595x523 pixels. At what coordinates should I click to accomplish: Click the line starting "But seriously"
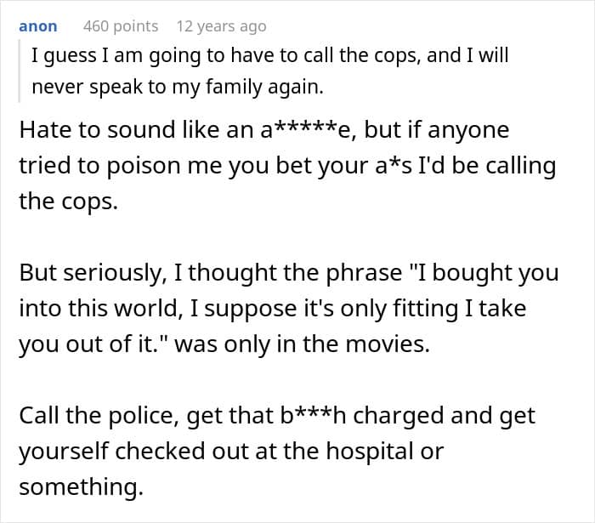pyautogui.click(x=289, y=273)
